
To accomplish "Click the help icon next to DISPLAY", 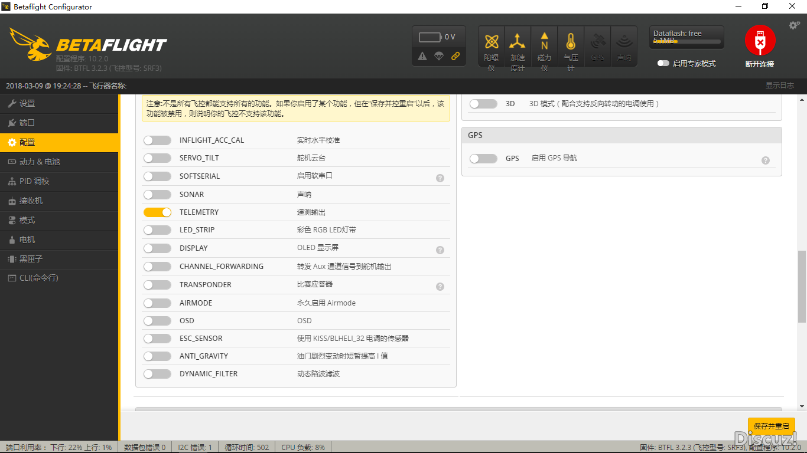I will [x=440, y=250].
